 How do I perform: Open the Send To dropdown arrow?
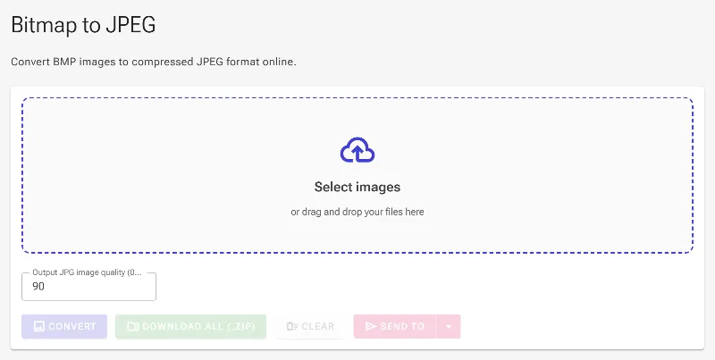tap(449, 326)
